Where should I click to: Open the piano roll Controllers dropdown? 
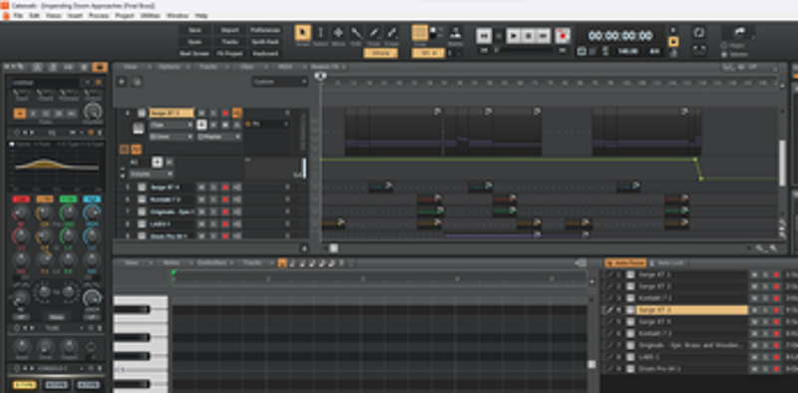click(x=214, y=262)
